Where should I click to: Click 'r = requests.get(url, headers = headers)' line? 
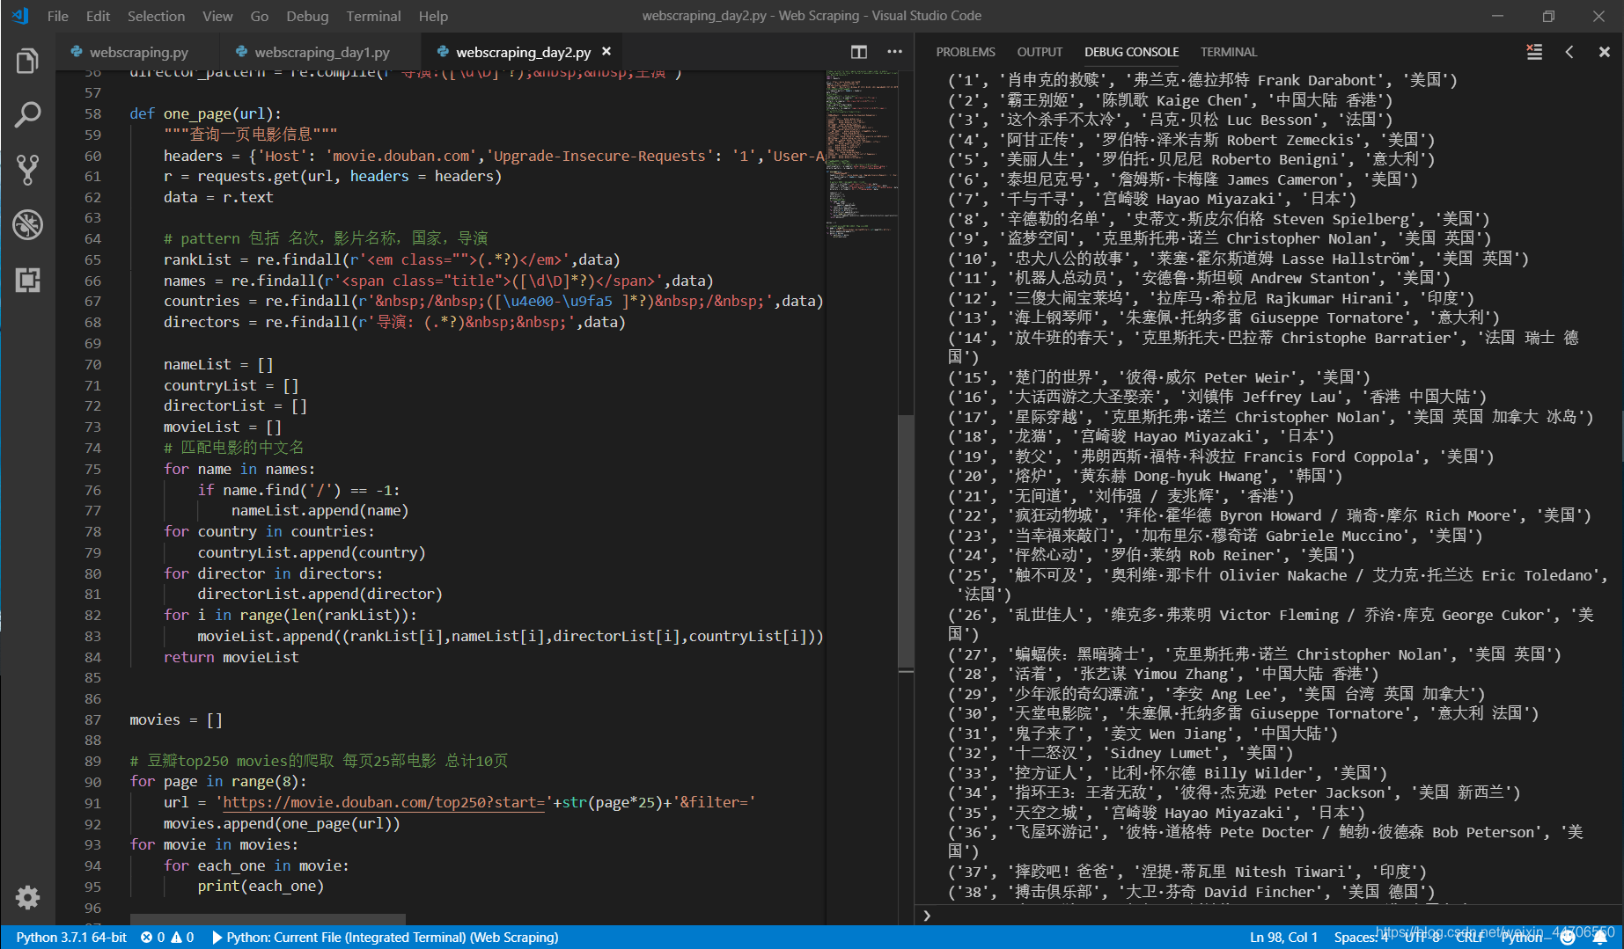point(333,176)
